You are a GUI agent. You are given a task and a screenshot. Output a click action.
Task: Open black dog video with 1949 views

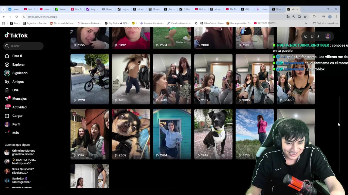click(213, 134)
